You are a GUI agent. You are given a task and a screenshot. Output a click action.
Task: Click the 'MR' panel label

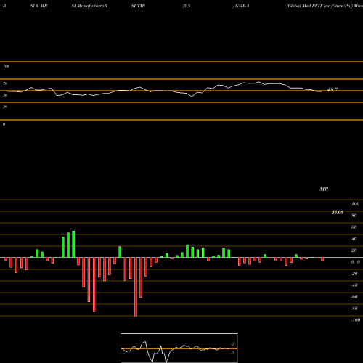tap(324, 189)
